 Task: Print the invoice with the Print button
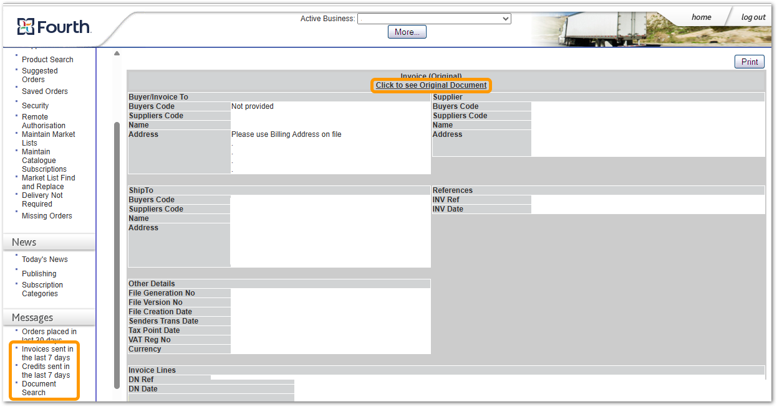[749, 62]
